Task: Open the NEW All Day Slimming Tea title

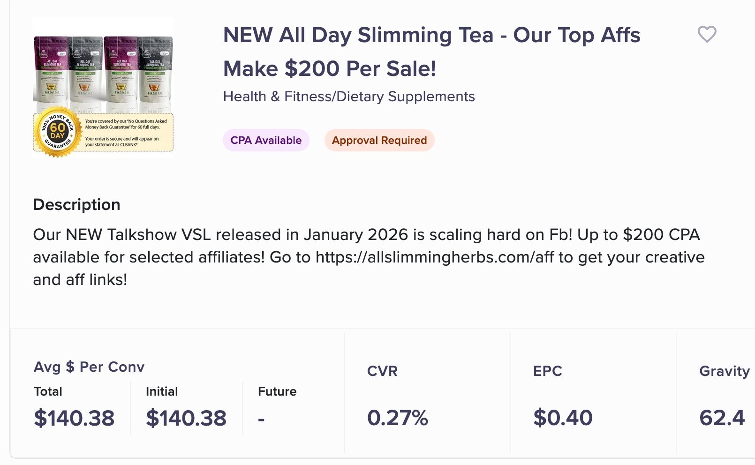Action: click(x=431, y=52)
